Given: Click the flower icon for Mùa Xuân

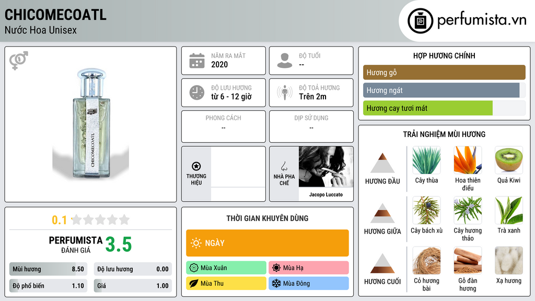Looking at the screenshot, I should 194,268.
